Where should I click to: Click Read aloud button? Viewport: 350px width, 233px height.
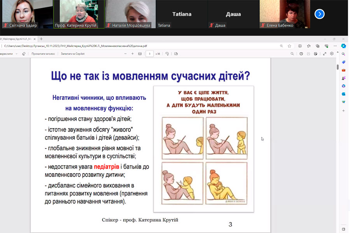pos(43,54)
